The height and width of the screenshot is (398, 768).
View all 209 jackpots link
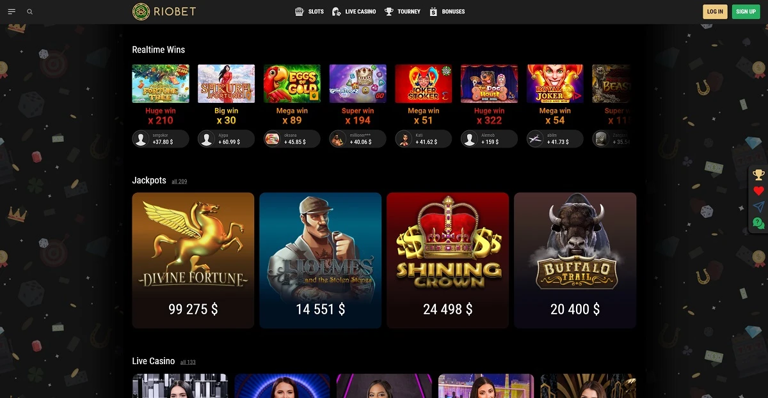[x=179, y=181]
